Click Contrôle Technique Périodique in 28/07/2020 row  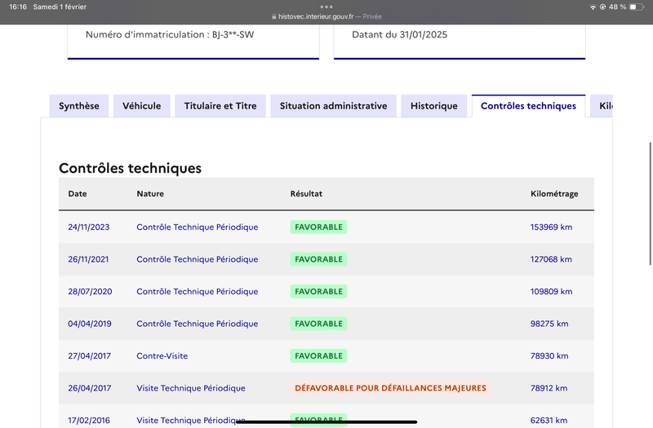click(x=198, y=292)
